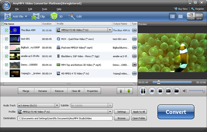
Task: Stop the preview playback
Action: tap(160, 91)
